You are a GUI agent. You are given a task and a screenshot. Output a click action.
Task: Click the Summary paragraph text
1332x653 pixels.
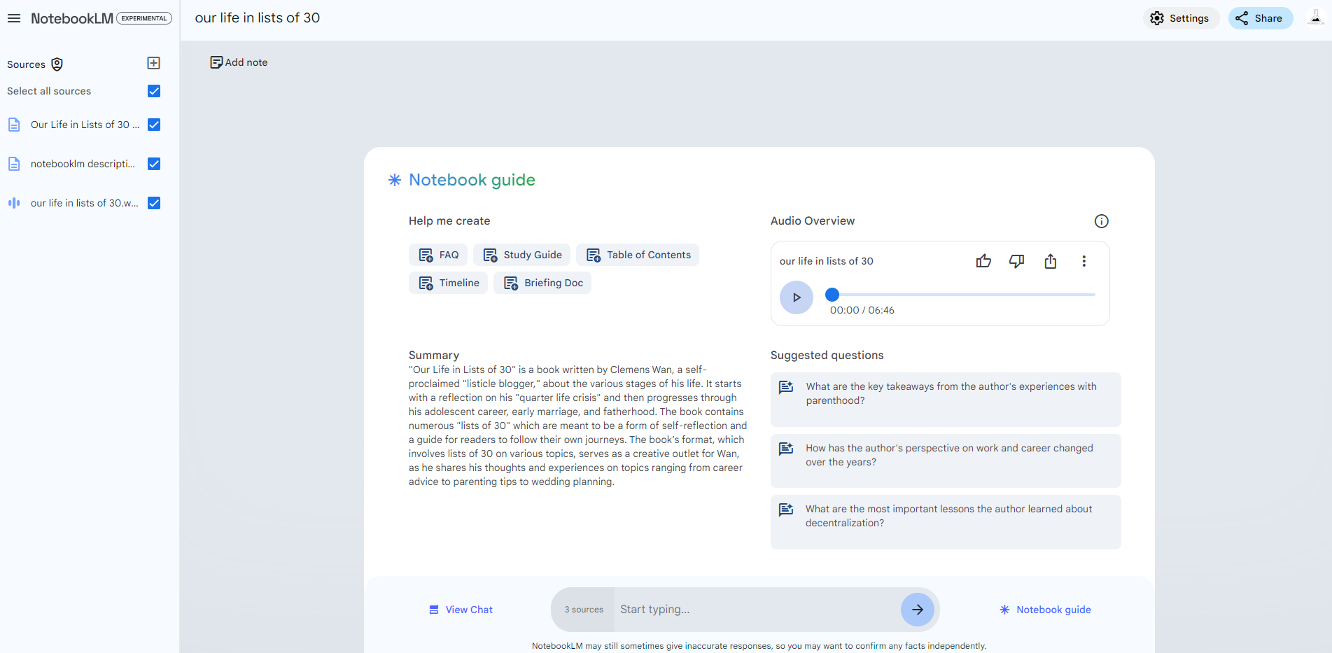pyautogui.click(x=577, y=426)
